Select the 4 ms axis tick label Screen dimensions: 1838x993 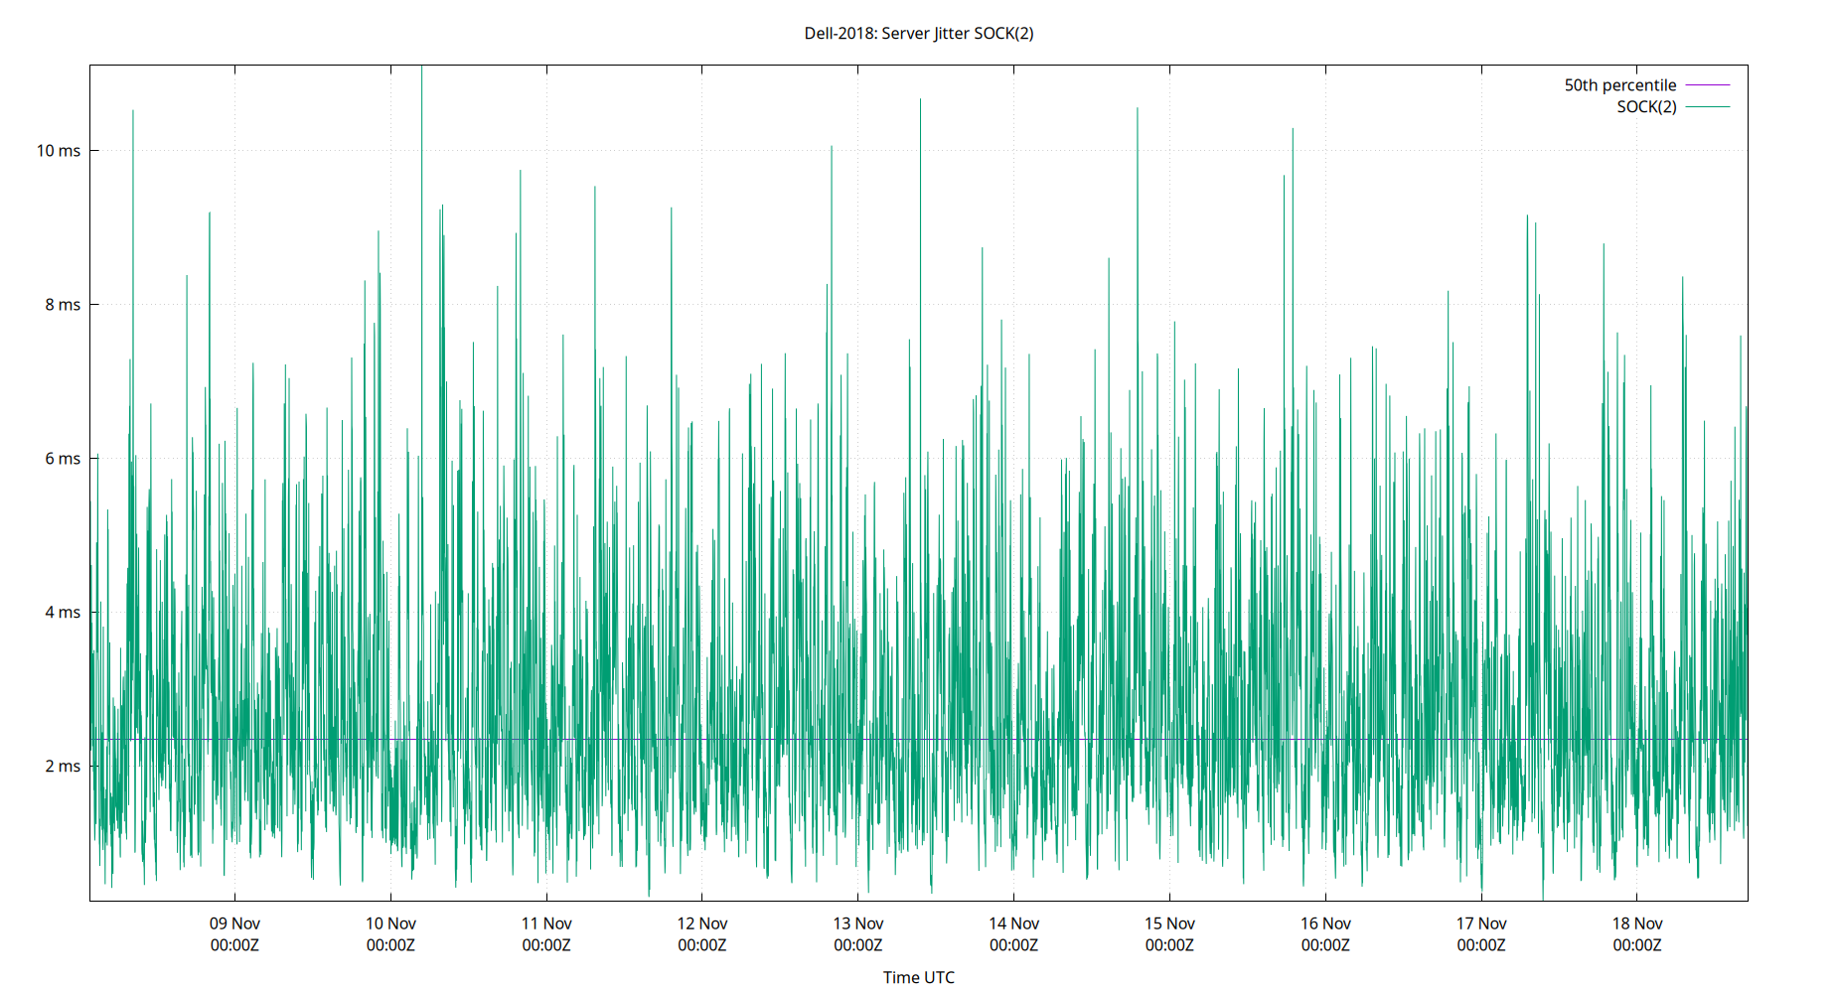(x=64, y=613)
